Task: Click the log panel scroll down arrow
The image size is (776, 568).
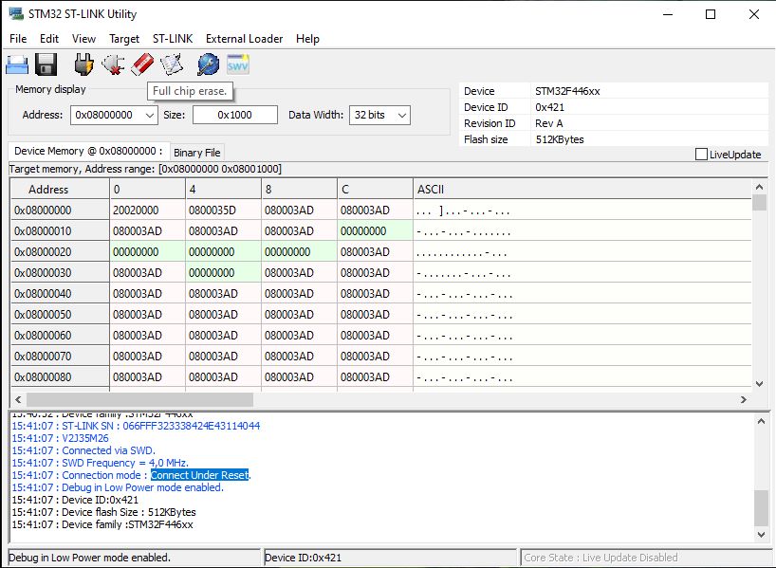Action: tap(761, 535)
